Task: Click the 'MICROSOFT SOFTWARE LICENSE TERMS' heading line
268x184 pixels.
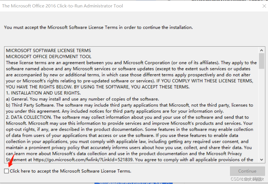Action: click(x=48, y=50)
